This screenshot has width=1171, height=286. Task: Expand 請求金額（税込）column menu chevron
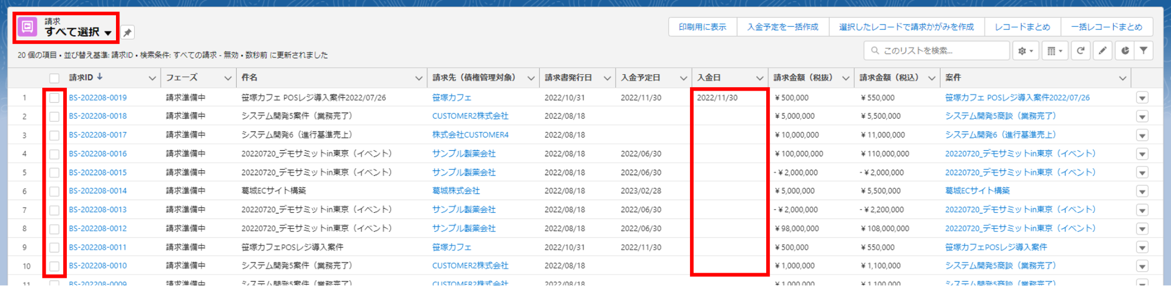(x=932, y=78)
